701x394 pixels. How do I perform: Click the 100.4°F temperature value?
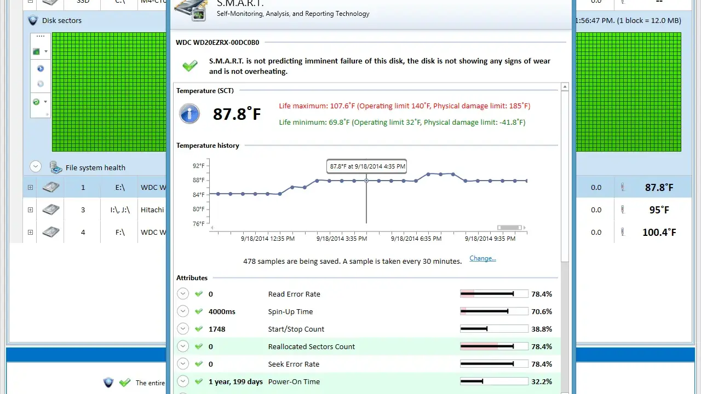click(659, 232)
